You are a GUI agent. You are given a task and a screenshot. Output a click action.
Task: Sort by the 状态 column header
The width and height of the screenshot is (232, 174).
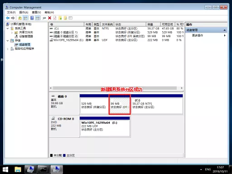point(130,24)
